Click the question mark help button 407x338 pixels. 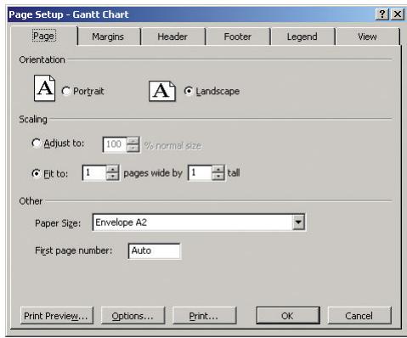point(382,14)
